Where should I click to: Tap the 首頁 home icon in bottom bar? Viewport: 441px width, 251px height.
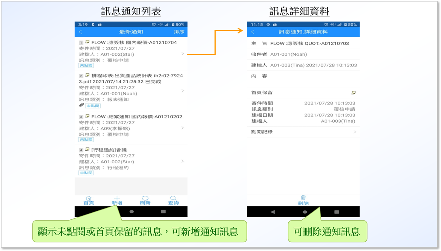click(89, 198)
